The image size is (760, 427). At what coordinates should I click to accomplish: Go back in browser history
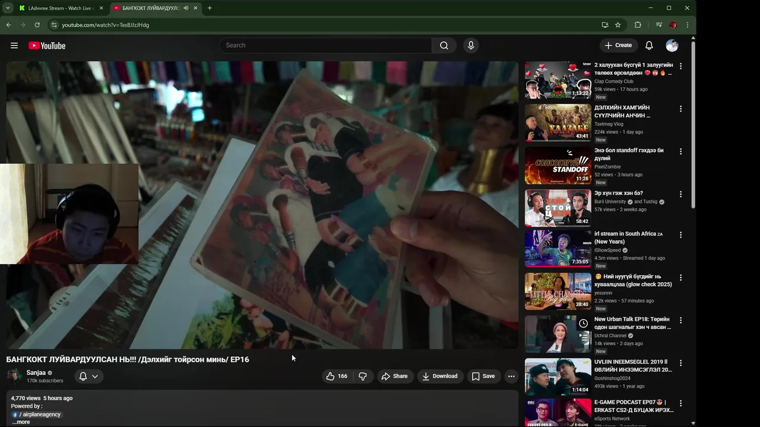click(x=8, y=25)
